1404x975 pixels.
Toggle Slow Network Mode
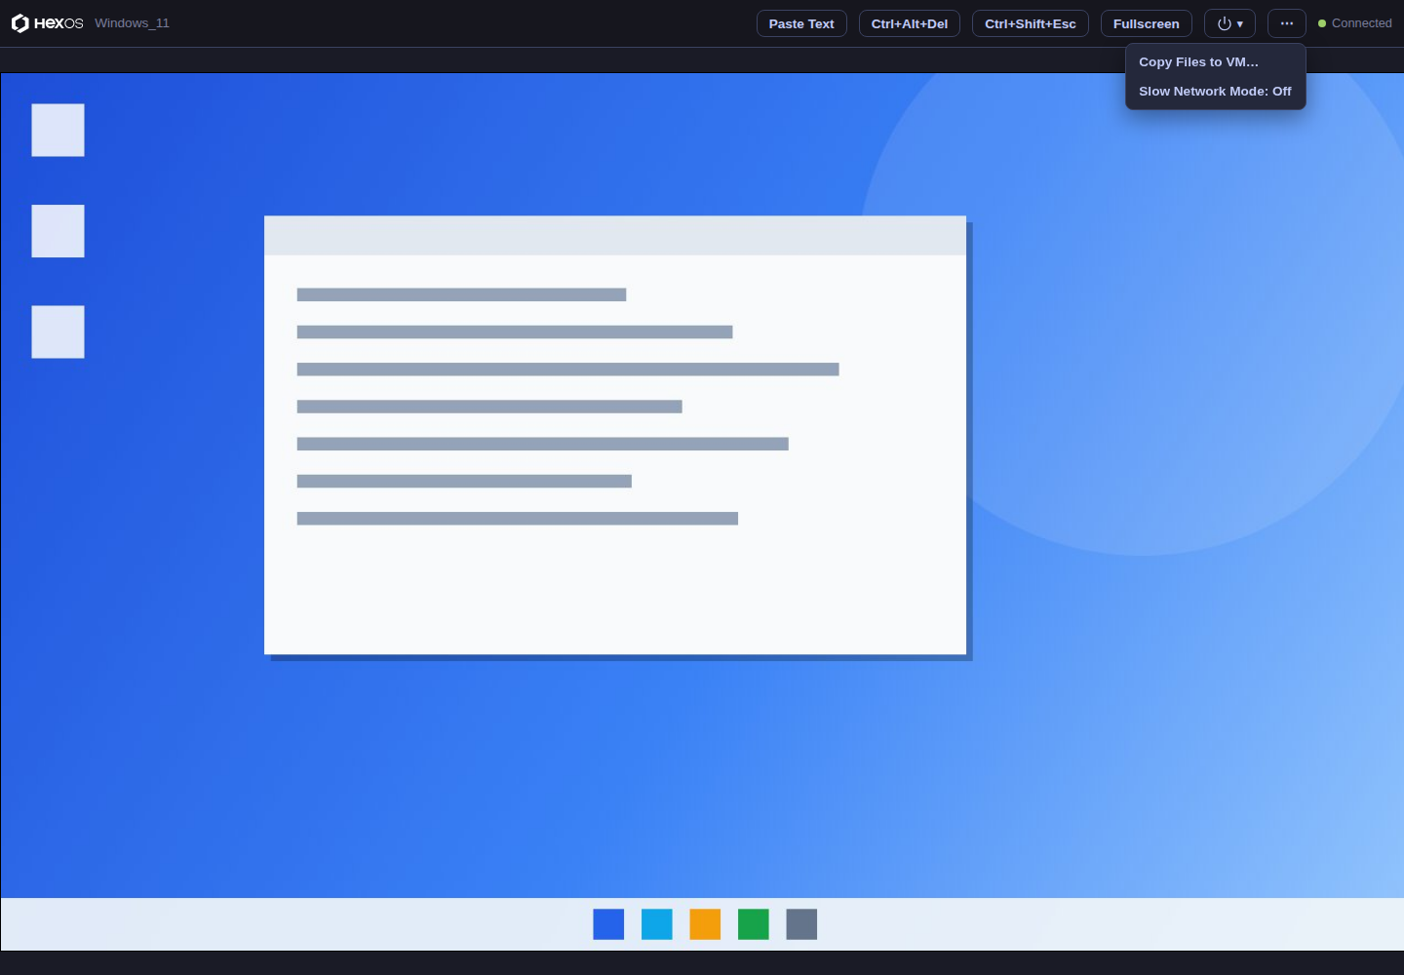tap(1215, 91)
